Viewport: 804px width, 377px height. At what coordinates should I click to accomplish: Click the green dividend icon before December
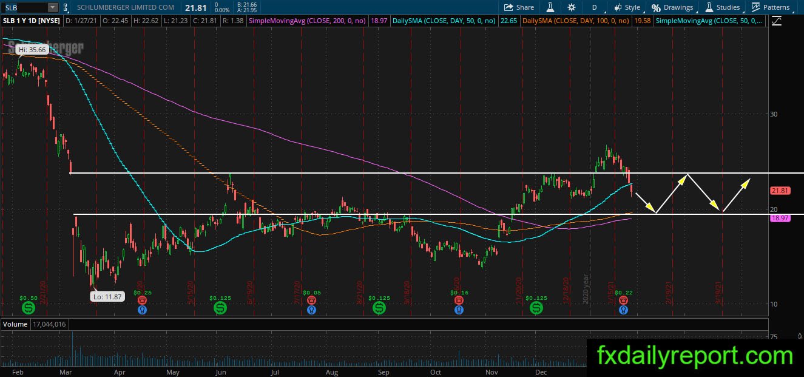536,308
